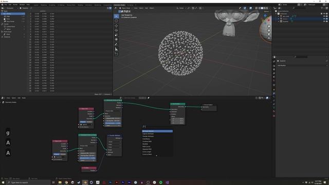Screen dimensions: 329x185
Task: Click the Blender logo menu icon
Action: coord(2,5)
